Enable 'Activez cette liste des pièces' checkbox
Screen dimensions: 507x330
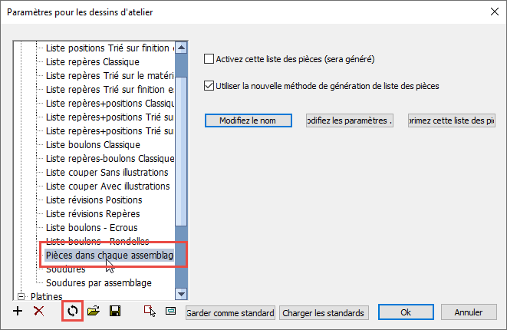pos(209,58)
